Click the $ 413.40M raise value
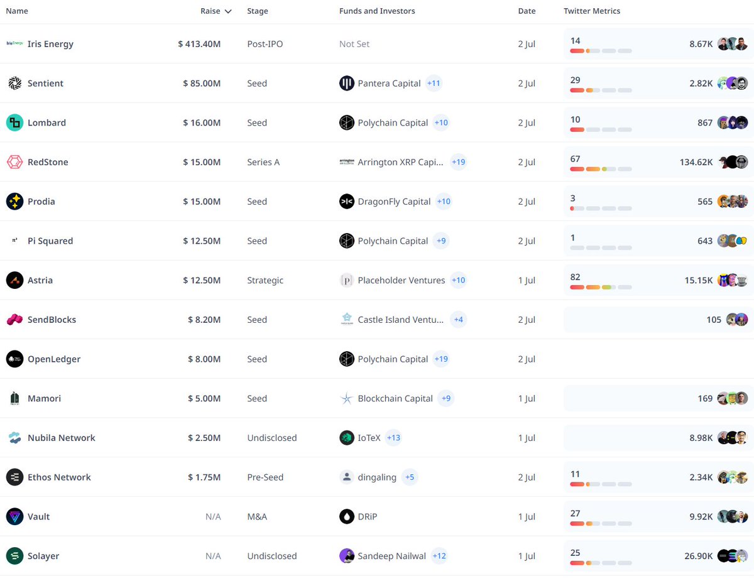Screen dimensions: 754x581 tap(199, 44)
